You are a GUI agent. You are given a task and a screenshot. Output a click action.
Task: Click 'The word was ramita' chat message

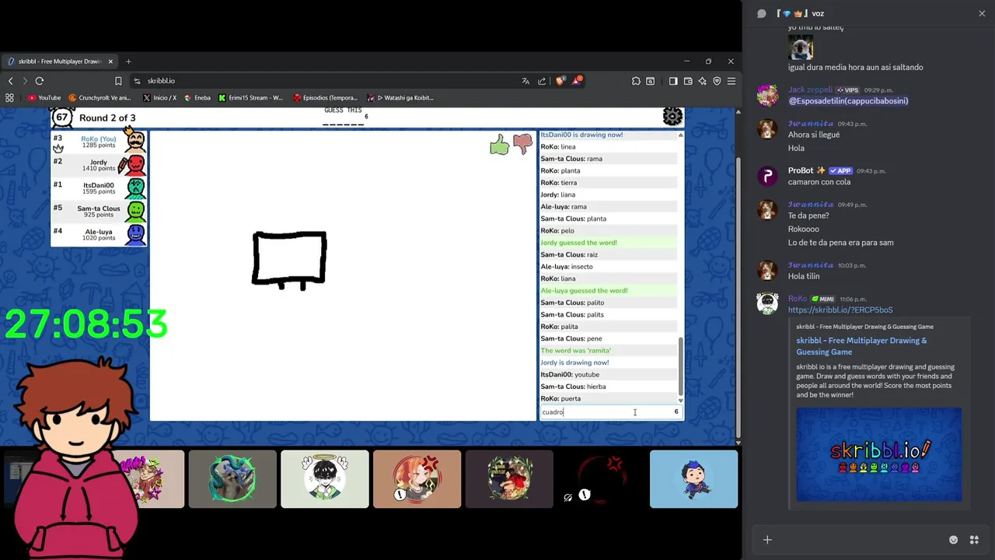[x=576, y=351]
